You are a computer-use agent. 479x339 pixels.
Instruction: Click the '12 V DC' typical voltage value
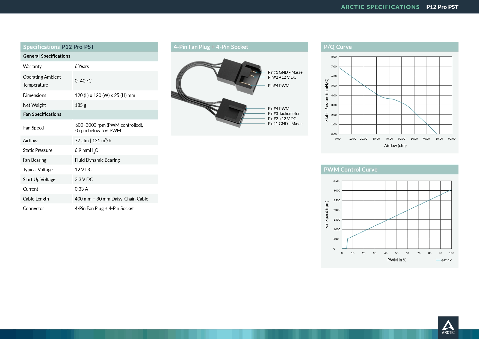pos(83,170)
